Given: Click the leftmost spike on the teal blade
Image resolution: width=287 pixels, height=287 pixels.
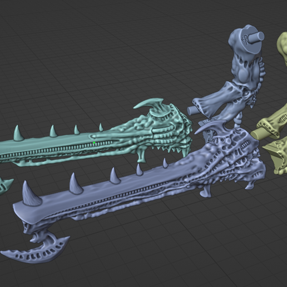Looking at the screenshot, I should pyautogui.click(x=18, y=133).
